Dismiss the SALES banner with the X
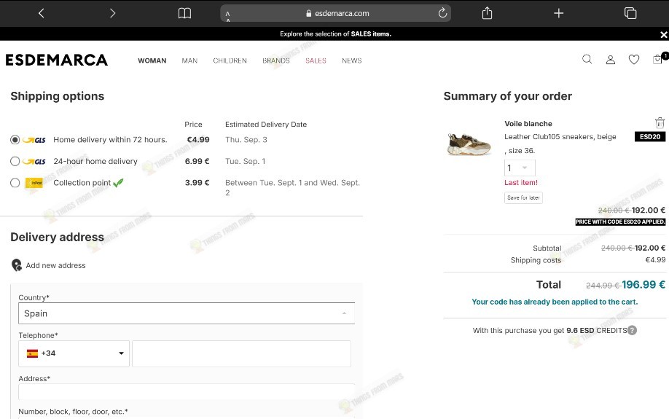The width and height of the screenshot is (669, 419). pyautogui.click(x=663, y=34)
